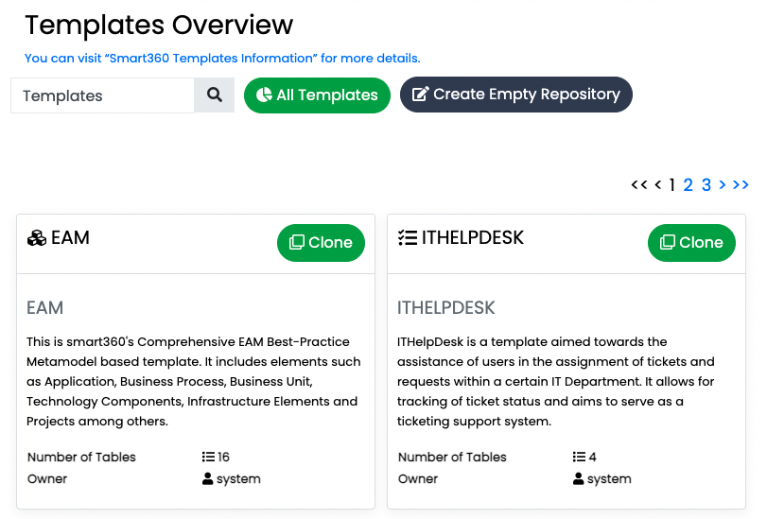Click list icon beside EAM table count
767x519 pixels.
coord(208,457)
